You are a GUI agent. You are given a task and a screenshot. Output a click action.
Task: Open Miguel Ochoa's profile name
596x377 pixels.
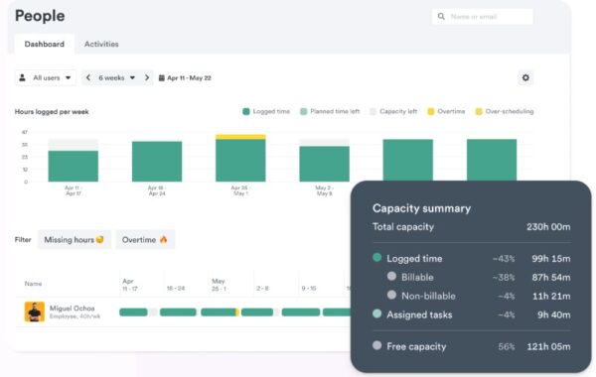click(x=72, y=309)
